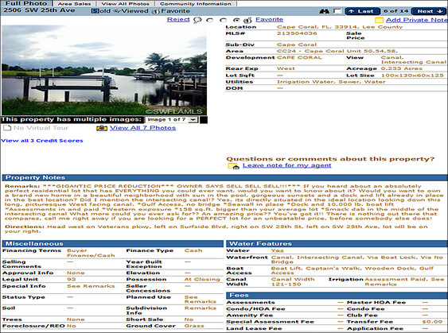Viewport: 448px width, 333px height.
Task: Go to the Last listing button
Action: (362, 11)
